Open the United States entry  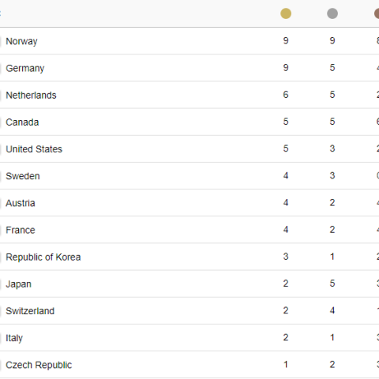coord(34,149)
